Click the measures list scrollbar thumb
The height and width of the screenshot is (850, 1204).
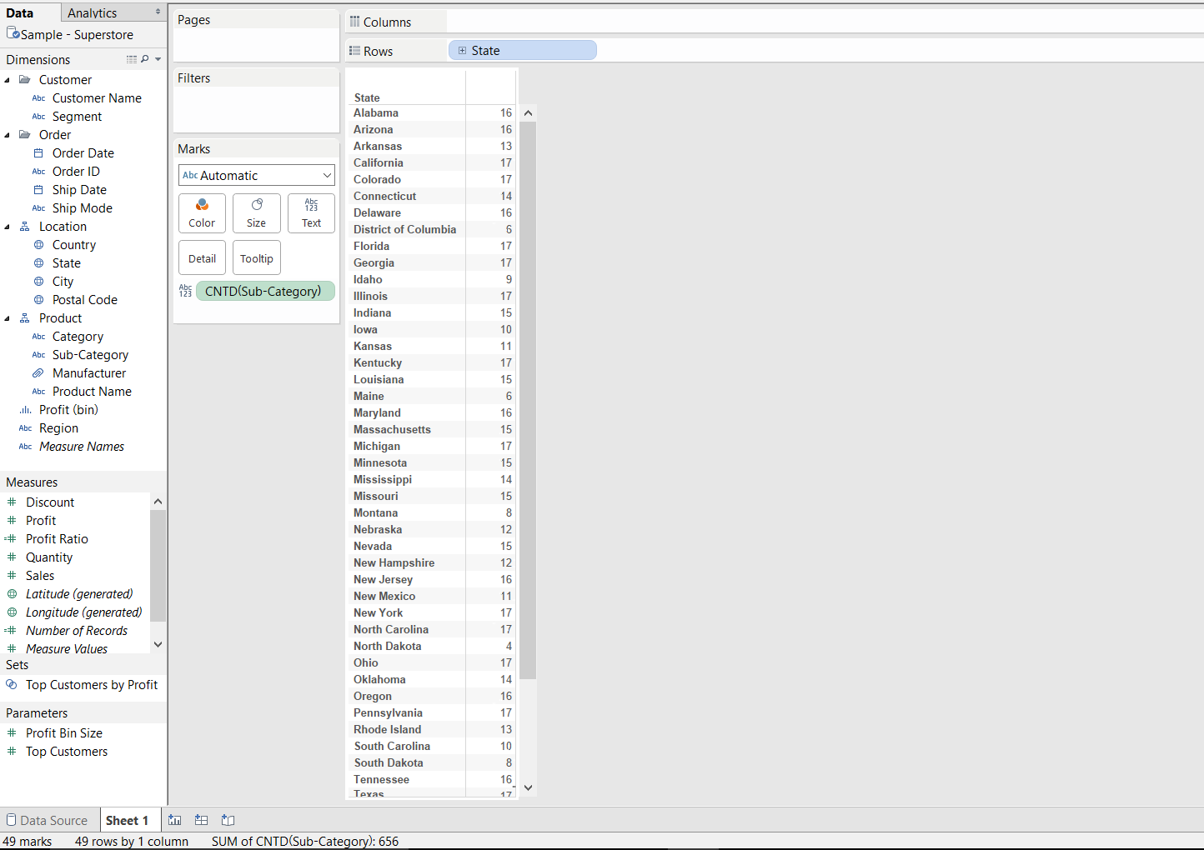pyautogui.click(x=158, y=565)
